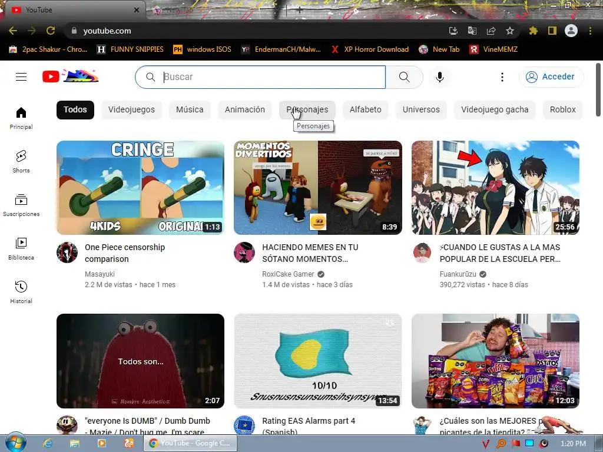Open Chrome three-dot menu
This screenshot has width=603, height=452.
(x=590, y=31)
